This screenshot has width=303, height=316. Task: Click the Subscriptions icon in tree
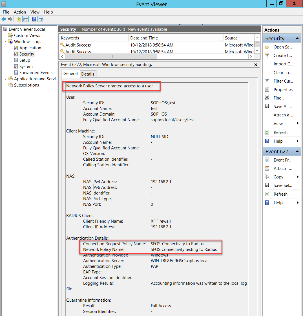(10, 85)
